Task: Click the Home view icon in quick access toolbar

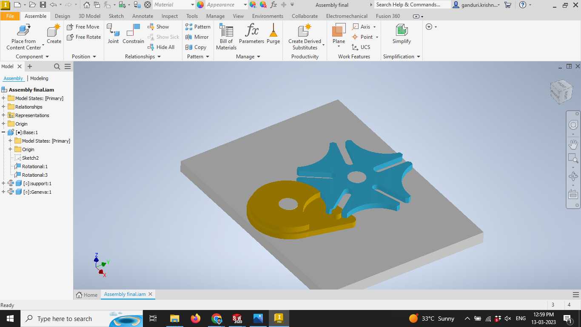Action: pos(86,5)
